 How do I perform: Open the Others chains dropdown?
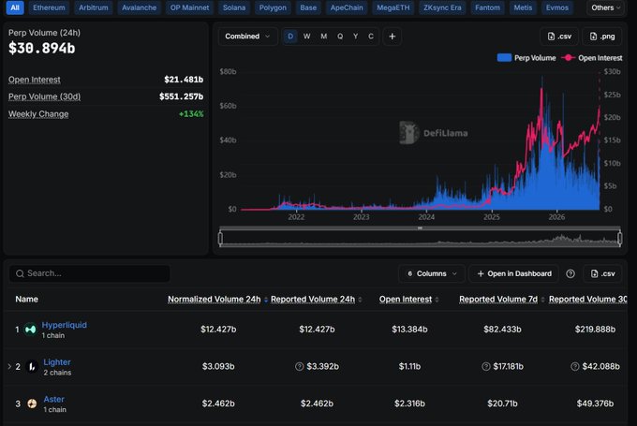(606, 7)
